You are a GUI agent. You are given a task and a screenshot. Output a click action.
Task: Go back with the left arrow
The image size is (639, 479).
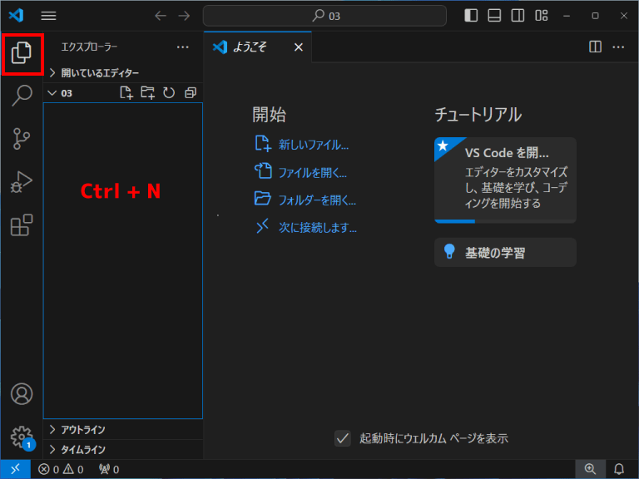pyautogui.click(x=161, y=16)
